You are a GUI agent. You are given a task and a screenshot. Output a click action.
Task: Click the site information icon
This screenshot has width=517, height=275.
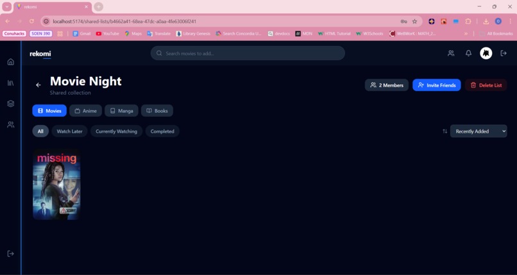46,21
